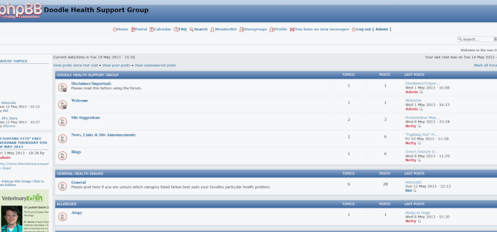Open News, Links & Site Announcements forum
This screenshot has width=497, height=232.
[x=103, y=135]
